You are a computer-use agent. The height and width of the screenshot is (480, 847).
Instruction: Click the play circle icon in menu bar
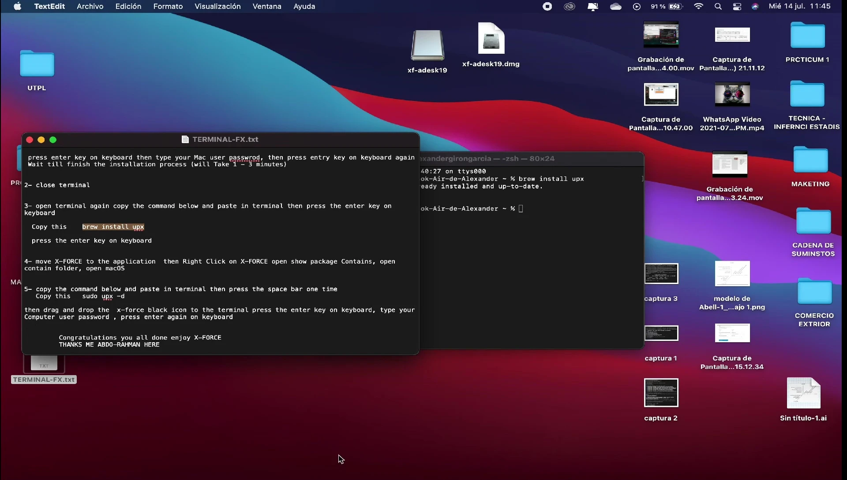pyautogui.click(x=637, y=6)
